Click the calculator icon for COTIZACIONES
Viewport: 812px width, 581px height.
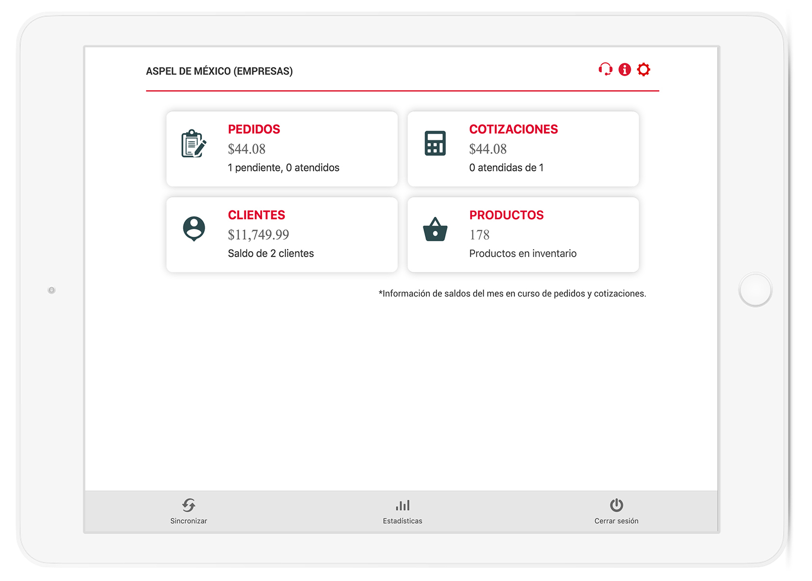(x=434, y=142)
